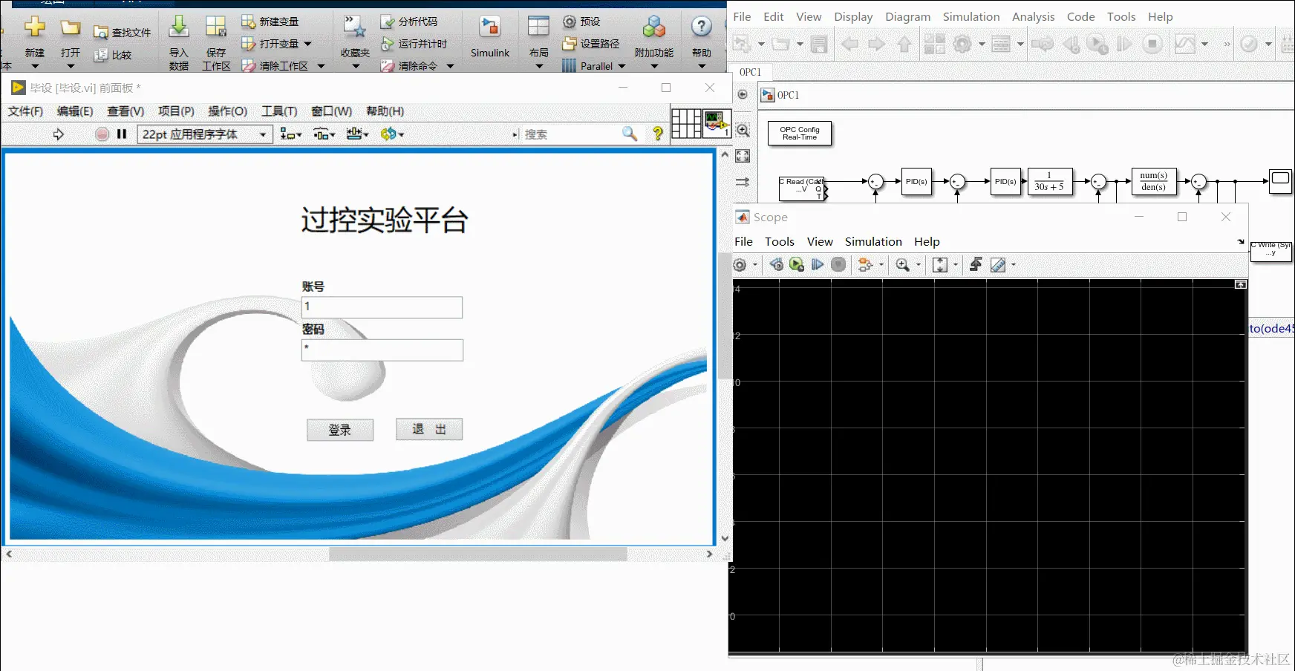Click the Simulink Save disk icon

pyautogui.click(x=819, y=45)
